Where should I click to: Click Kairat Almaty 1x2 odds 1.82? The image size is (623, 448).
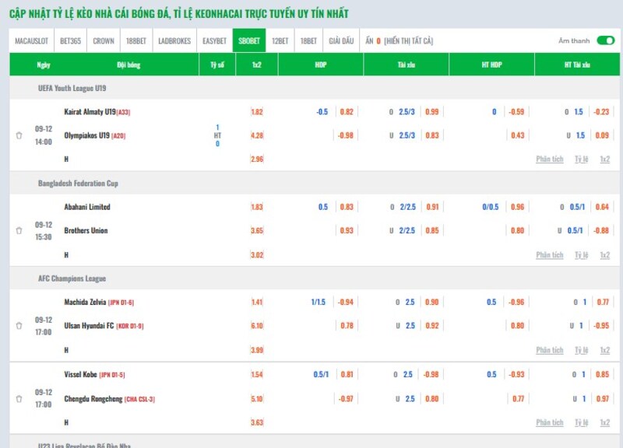(257, 112)
